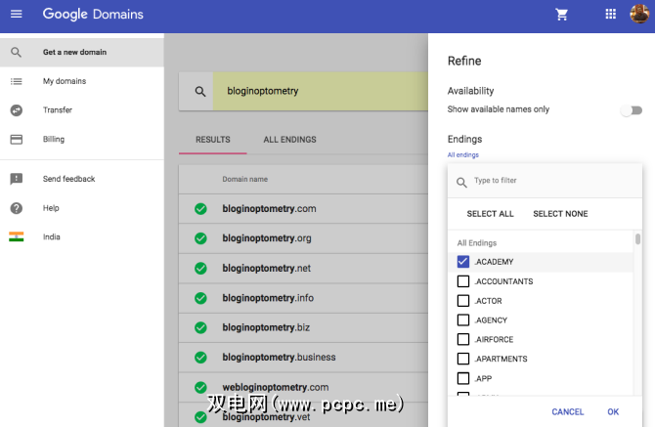Click the list icon for My domains

coord(17,81)
